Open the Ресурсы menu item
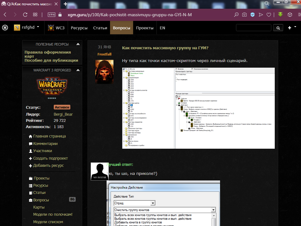The image size is (301, 226). (79, 28)
